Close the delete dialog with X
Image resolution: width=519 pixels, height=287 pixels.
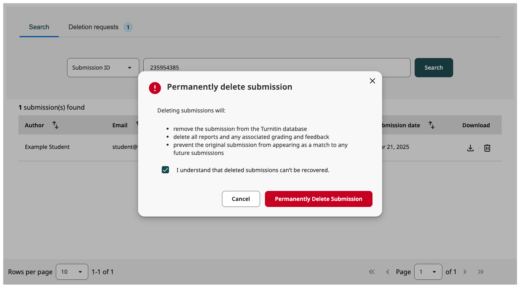point(372,81)
